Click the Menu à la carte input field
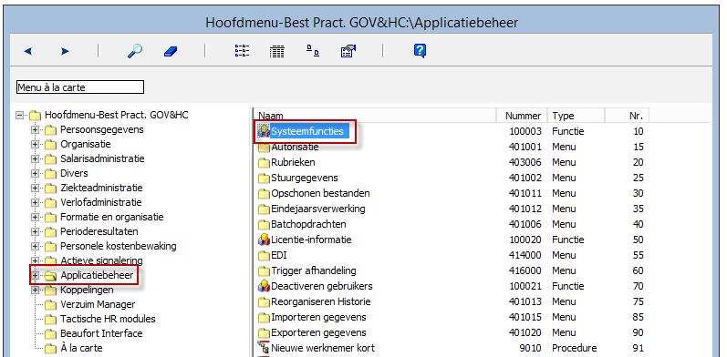 click(x=80, y=87)
